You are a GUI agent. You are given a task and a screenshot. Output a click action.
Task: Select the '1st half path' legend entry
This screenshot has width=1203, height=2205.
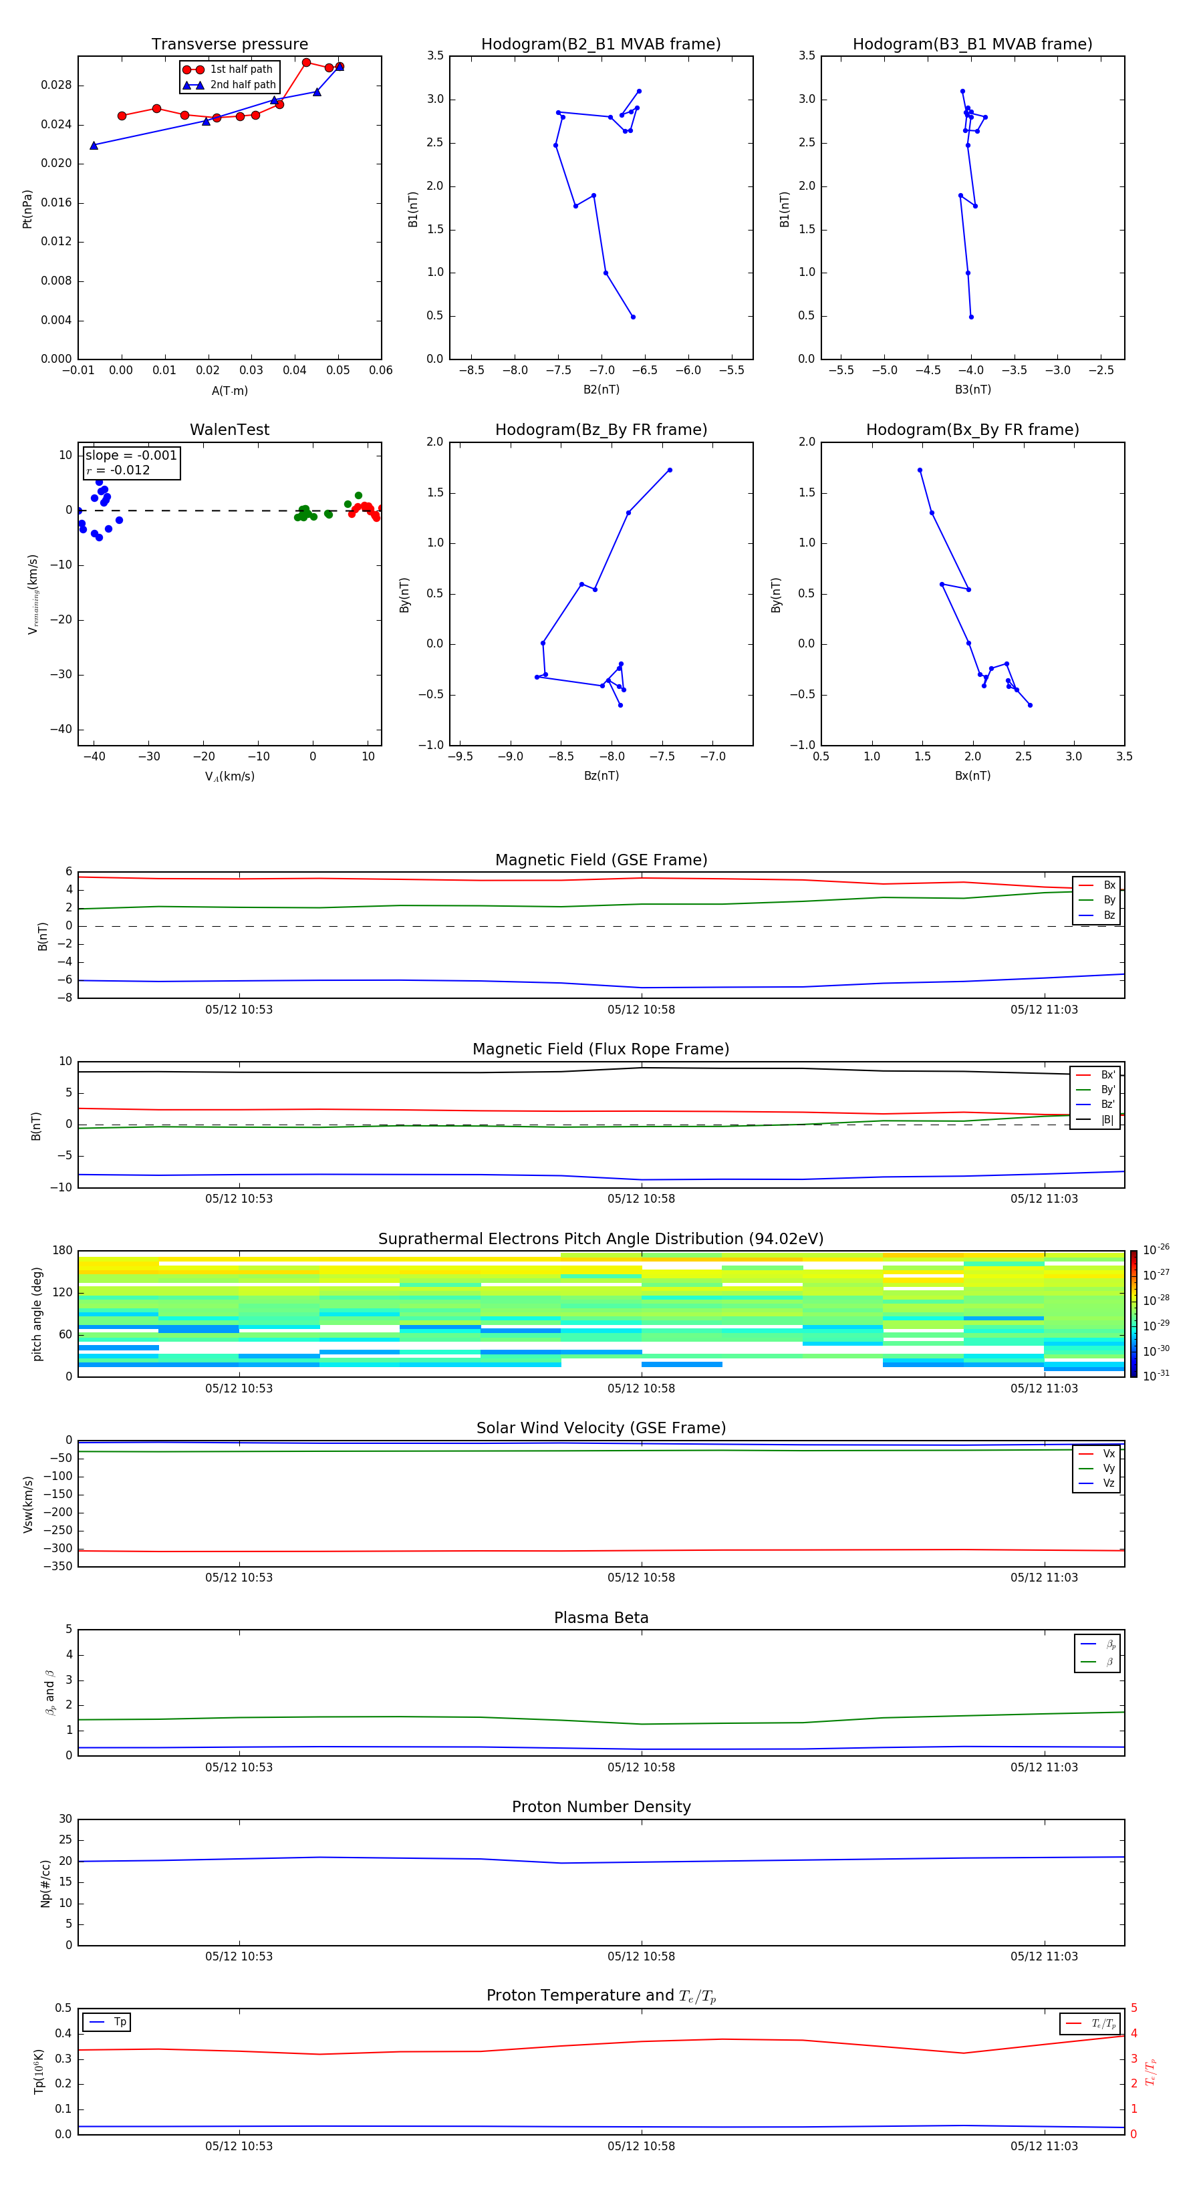pyautogui.click(x=229, y=69)
